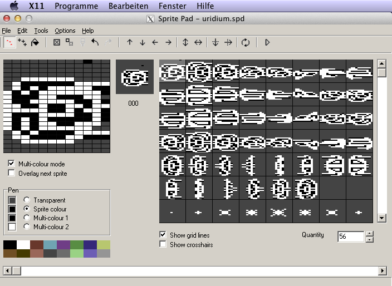Image resolution: width=392 pixels, height=286 pixels.
Task: Undo the last edit with the toolbar arrow
Action: [95, 42]
